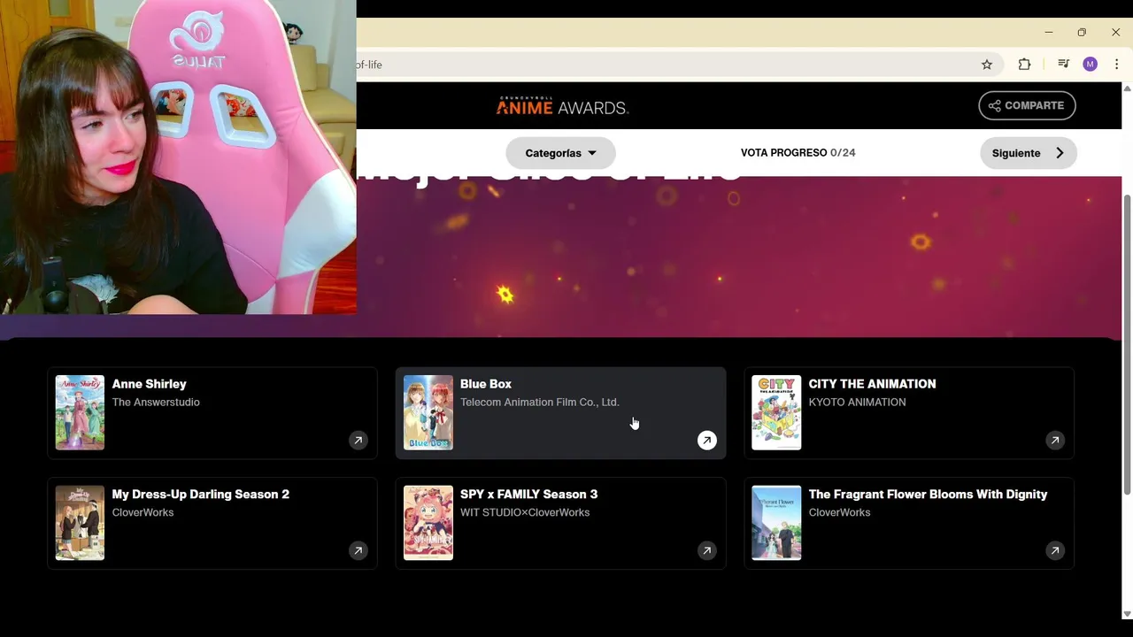Click the page vertical scrollbar thumb
The width and height of the screenshot is (1133, 637).
tap(1127, 345)
